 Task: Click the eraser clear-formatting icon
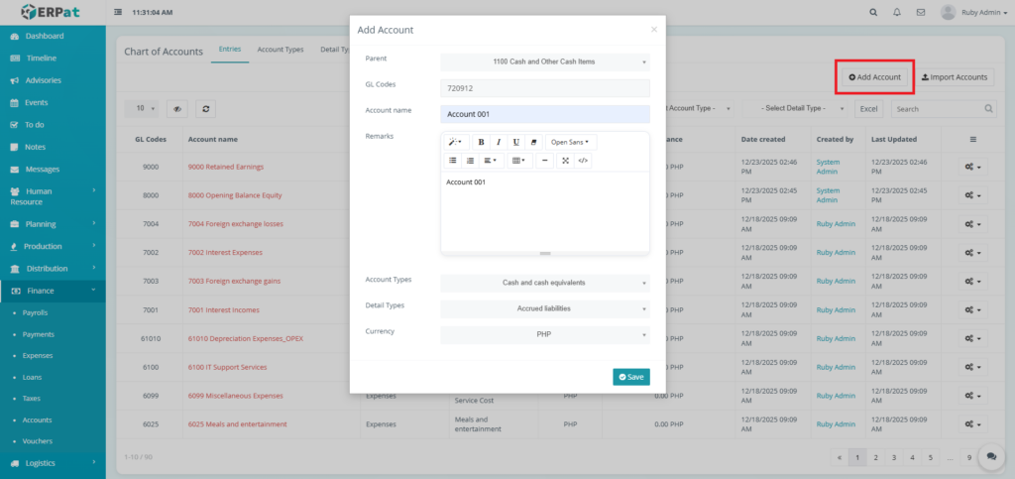coord(533,142)
